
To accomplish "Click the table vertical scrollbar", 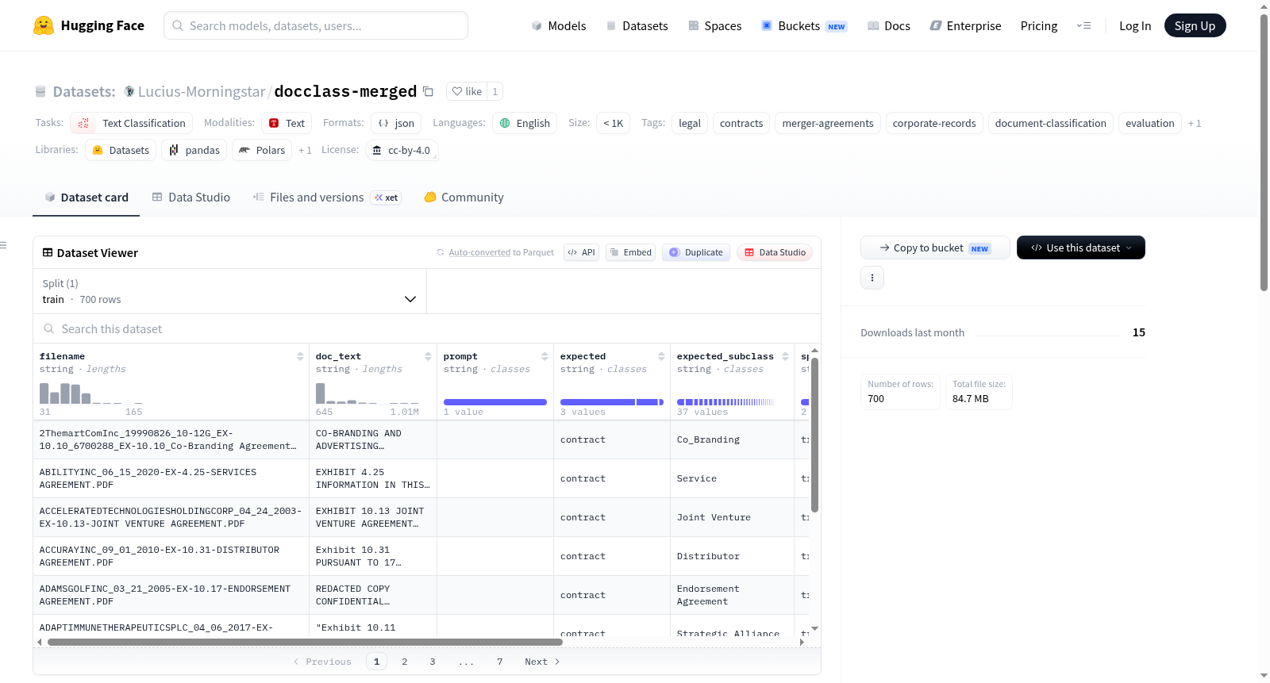I will (x=814, y=435).
